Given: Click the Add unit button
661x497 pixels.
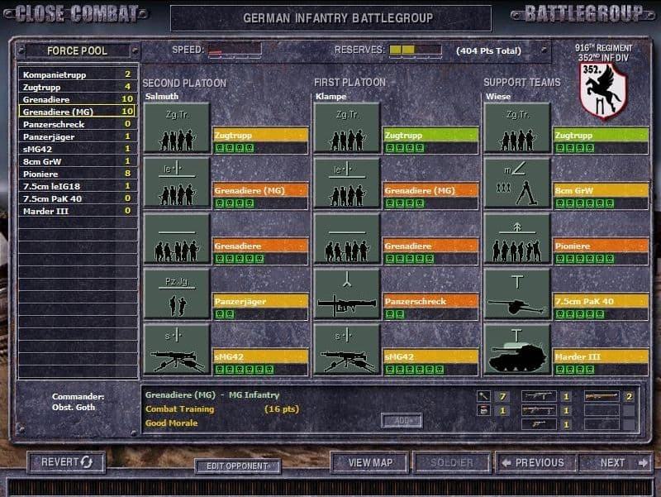Looking at the screenshot, I should coord(402,421).
